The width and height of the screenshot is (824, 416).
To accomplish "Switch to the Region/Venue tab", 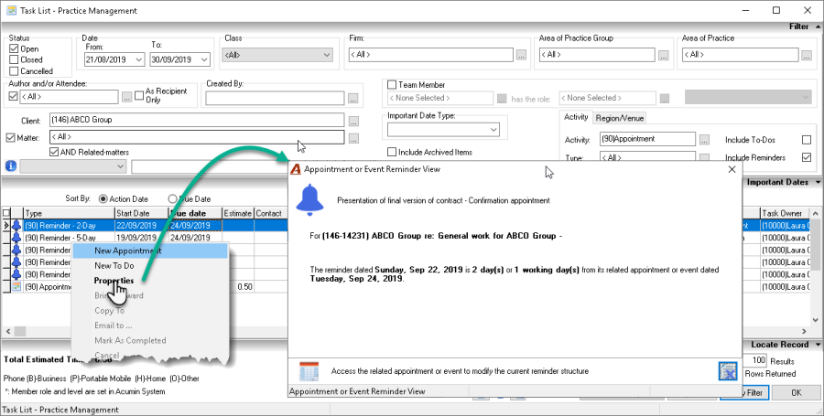I will coord(620,118).
